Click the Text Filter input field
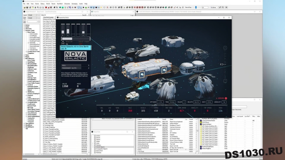The width and height of the screenshot is (285, 160). [32, 22]
